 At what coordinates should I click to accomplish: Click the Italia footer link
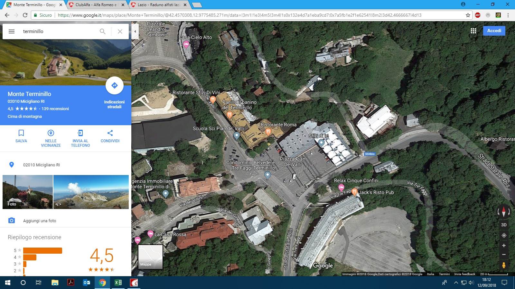click(430, 274)
